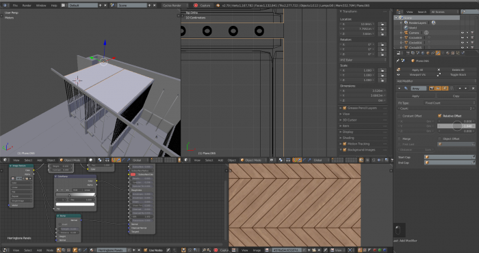Open the XYZ Euler rotation mode dropdown
The height and width of the screenshot is (253, 479).
[x=363, y=60]
